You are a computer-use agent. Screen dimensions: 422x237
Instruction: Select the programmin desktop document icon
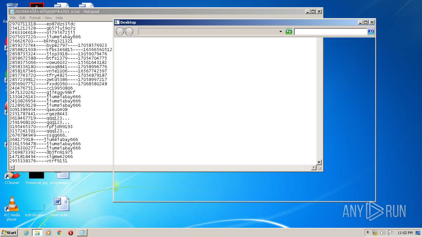click(61, 178)
